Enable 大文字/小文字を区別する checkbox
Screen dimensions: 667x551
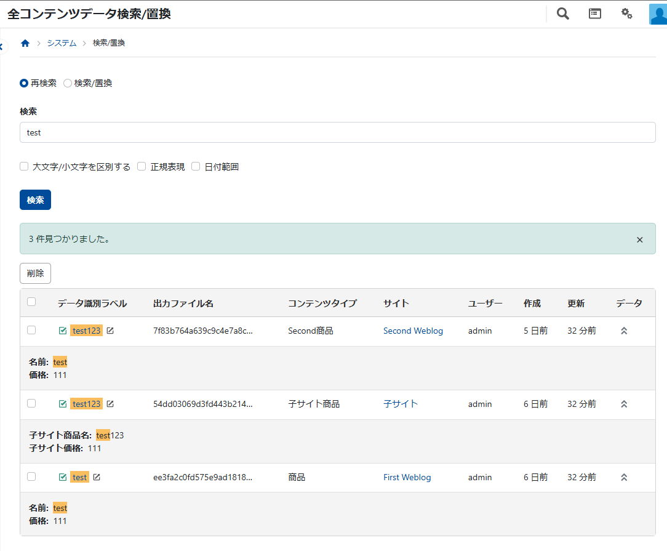point(24,166)
